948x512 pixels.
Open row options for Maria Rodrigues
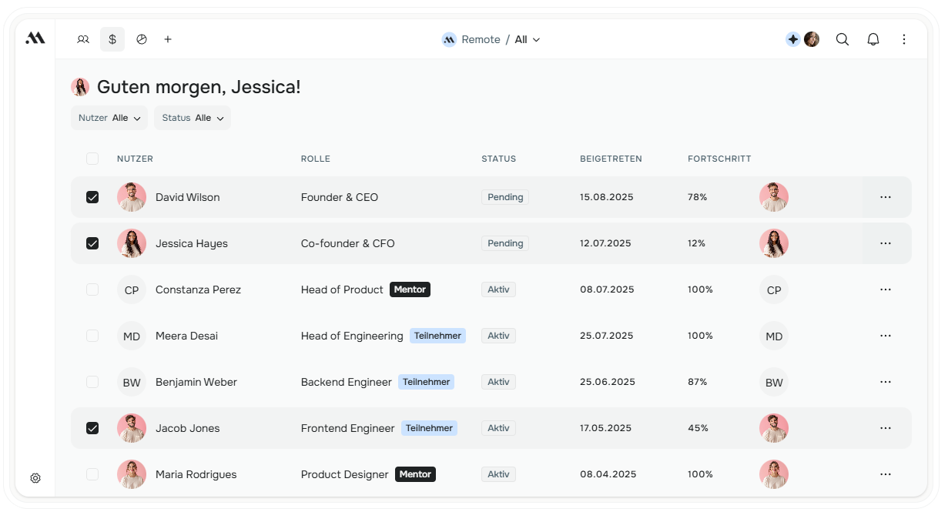[x=886, y=474]
